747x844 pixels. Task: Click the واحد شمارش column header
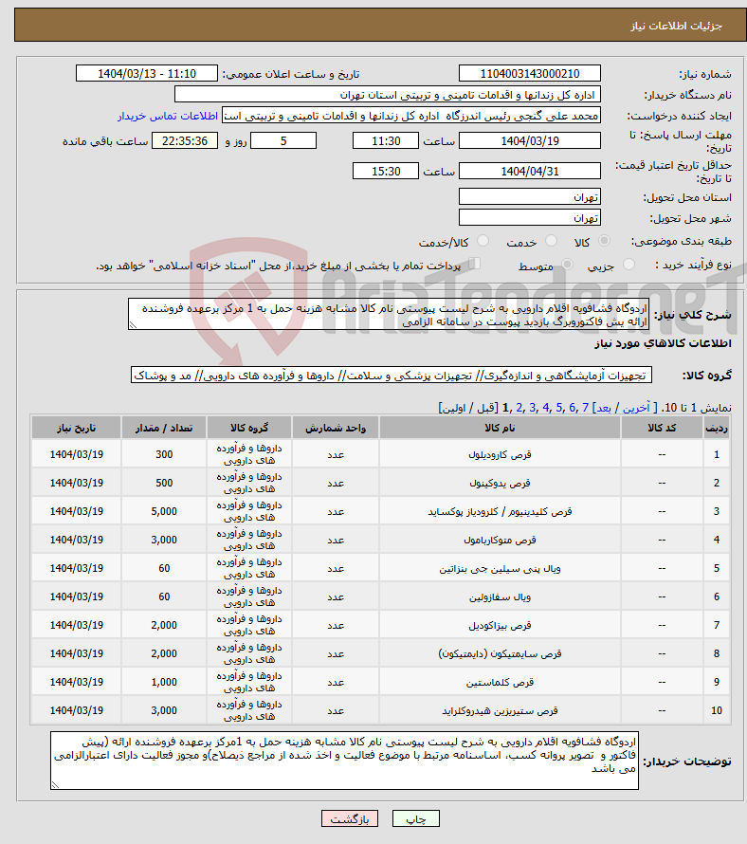coord(336,428)
